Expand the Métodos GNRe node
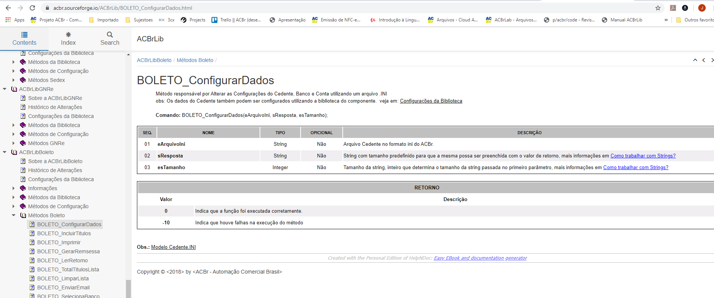The image size is (714, 298). coord(14,143)
